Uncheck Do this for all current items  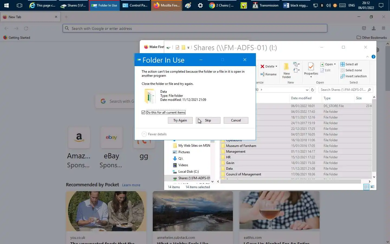coord(143,112)
